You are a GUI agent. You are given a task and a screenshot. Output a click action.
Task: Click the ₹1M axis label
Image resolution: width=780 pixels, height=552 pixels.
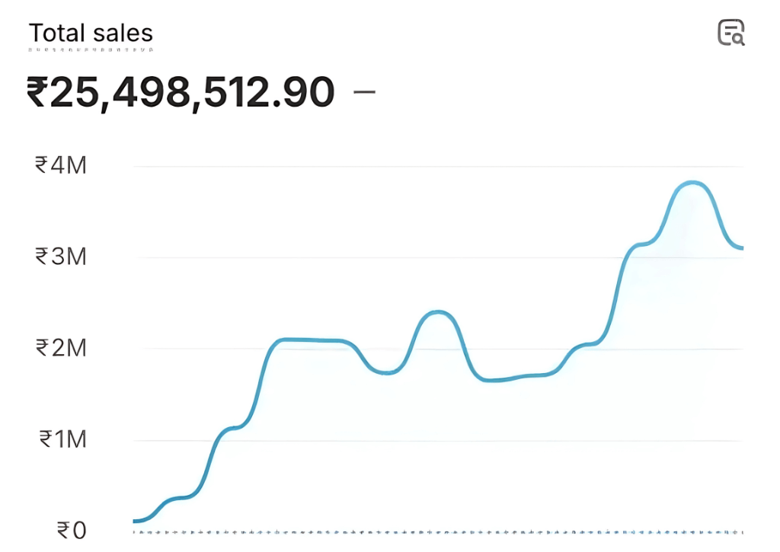(x=61, y=439)
